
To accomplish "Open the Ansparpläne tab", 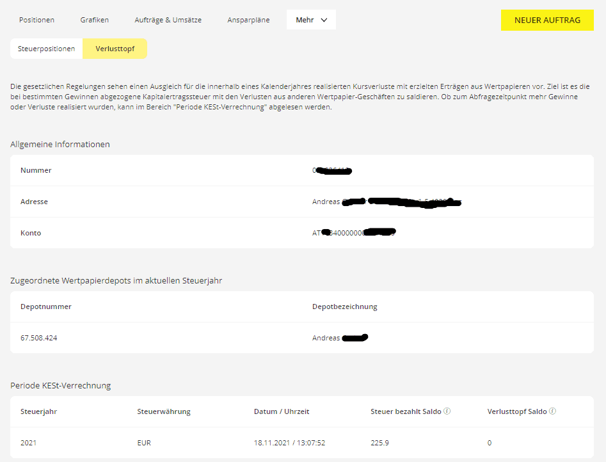I will click(248, 20).
